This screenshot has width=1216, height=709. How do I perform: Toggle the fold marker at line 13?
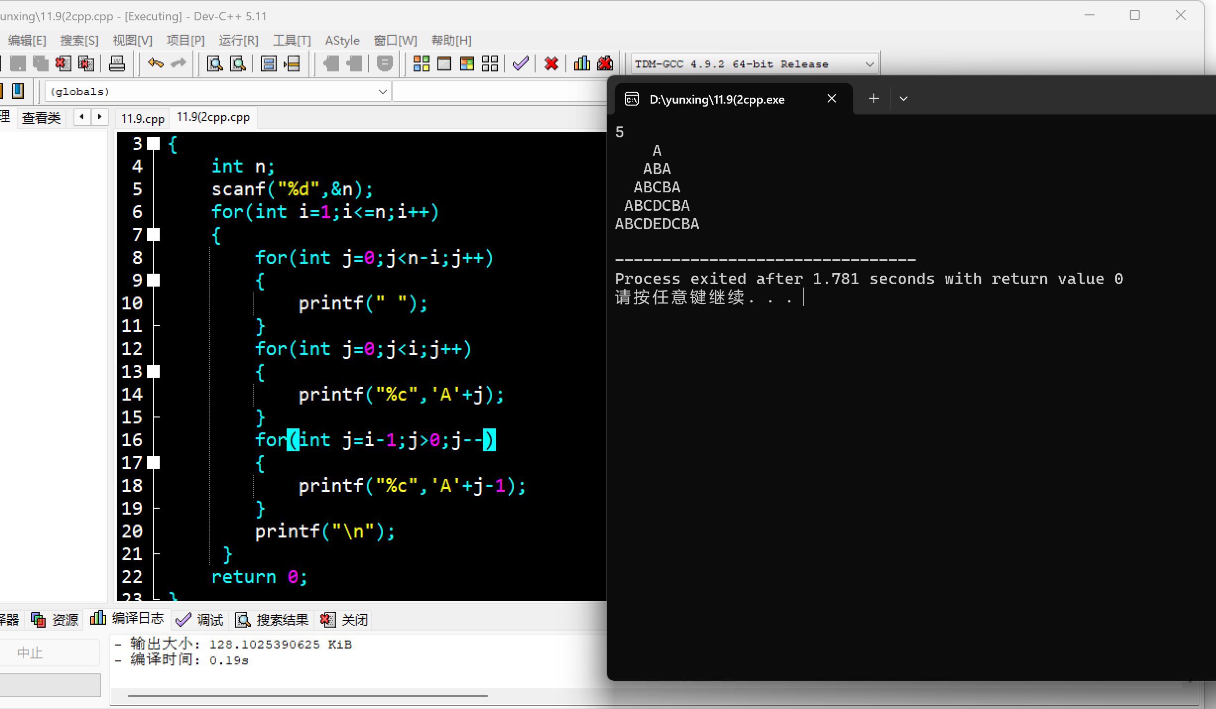click(154, 371)
